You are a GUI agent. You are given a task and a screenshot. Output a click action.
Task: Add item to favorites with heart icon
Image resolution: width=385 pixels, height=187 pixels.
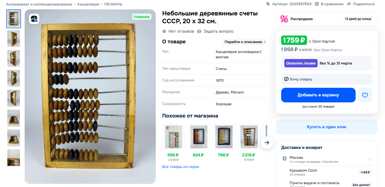point(365,95)
